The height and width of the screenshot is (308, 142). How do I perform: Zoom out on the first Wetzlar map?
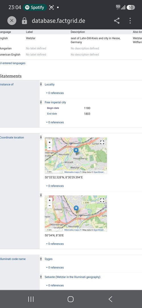point(49,147)
